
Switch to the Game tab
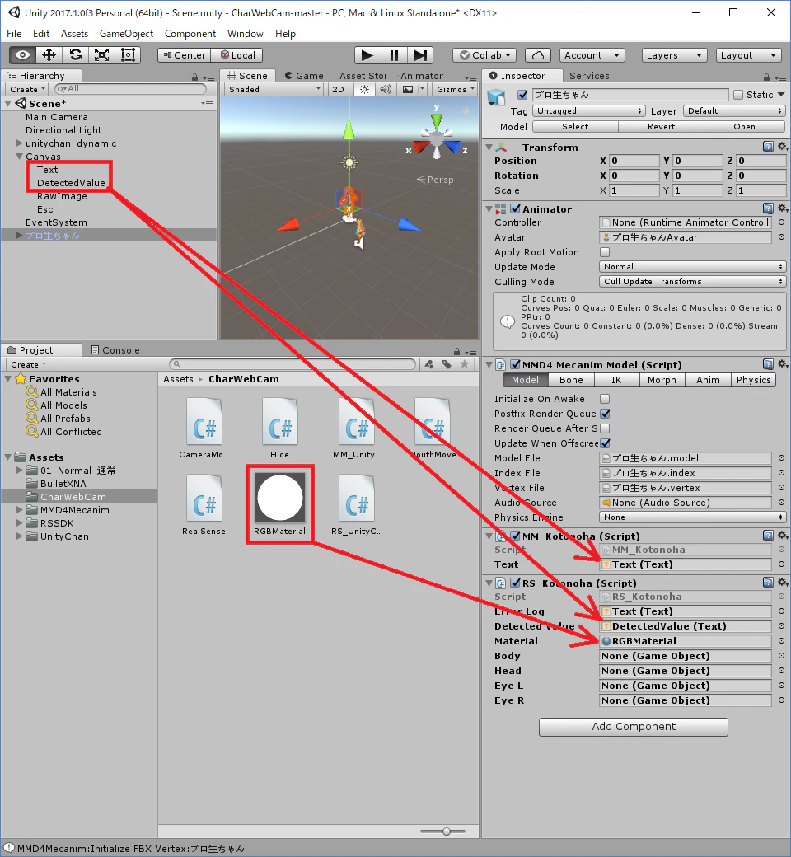click(x=304, y=76)
